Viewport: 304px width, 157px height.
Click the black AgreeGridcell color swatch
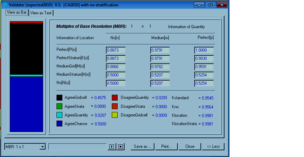(59, 98)
